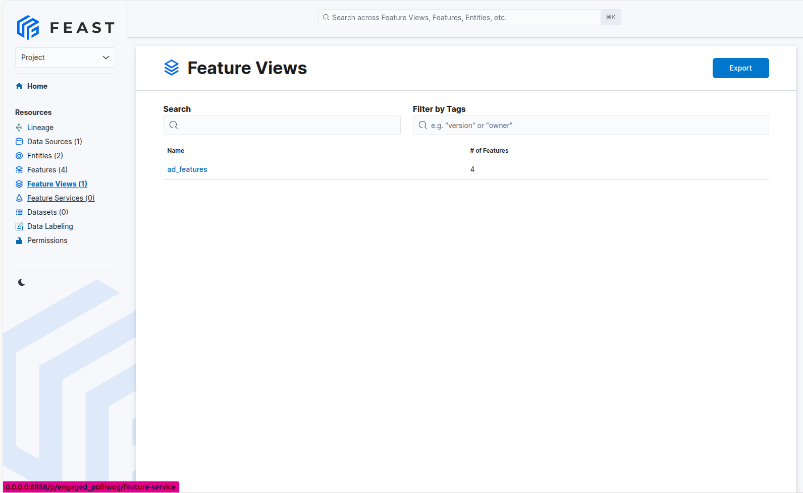Click the Data Labeling pencil icon

(19, 226)
